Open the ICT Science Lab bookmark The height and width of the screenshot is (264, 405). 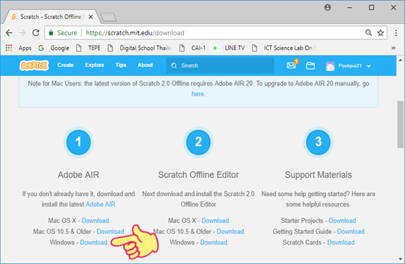point(283,48)
